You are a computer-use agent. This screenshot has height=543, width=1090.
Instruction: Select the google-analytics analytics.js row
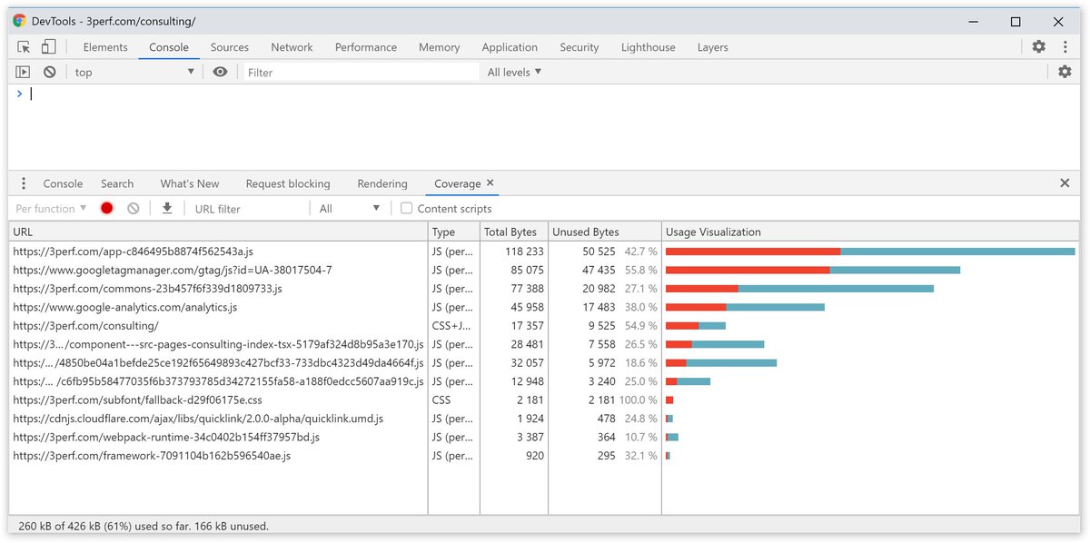tap(544, 307)
